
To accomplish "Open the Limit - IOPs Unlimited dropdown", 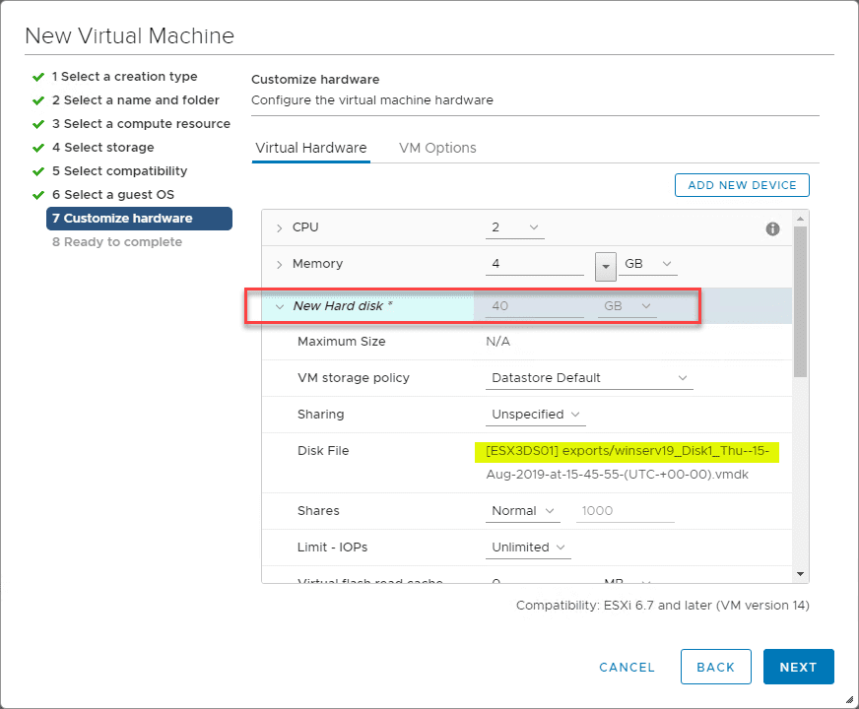I will coord(529,548).
